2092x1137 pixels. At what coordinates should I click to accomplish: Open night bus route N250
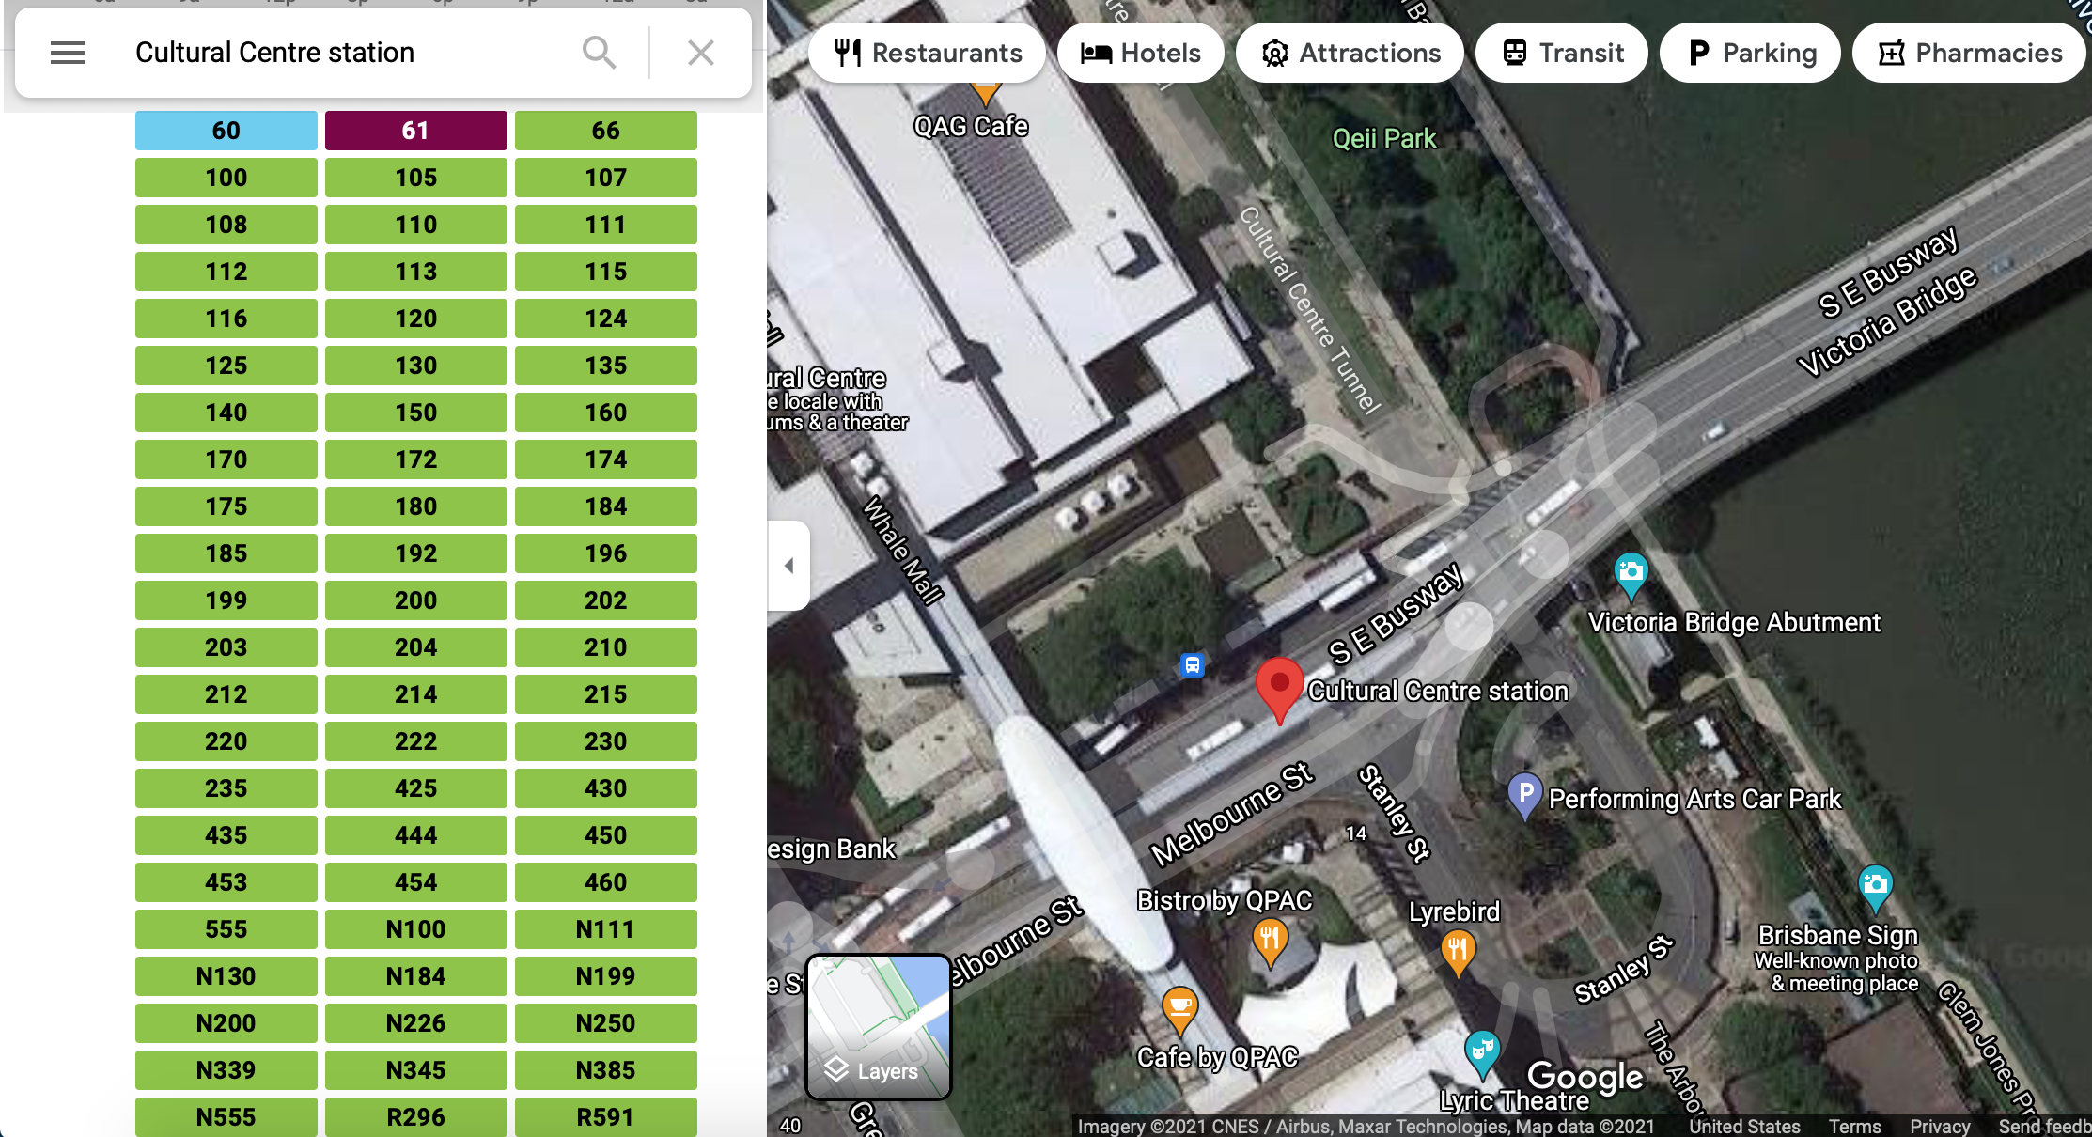(606, 1023)
